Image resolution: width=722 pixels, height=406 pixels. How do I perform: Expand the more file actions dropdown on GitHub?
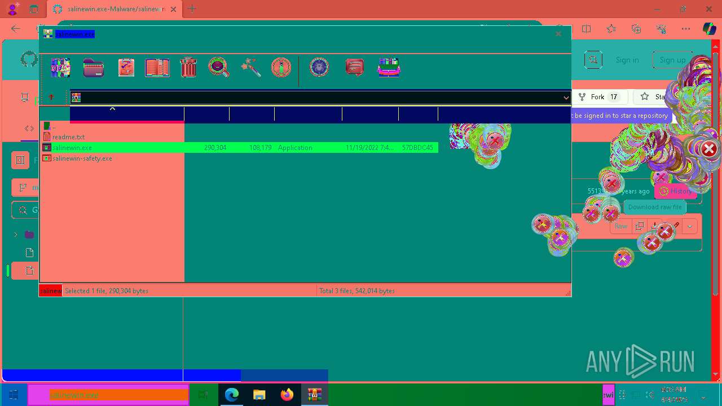(x=690, y=226)
